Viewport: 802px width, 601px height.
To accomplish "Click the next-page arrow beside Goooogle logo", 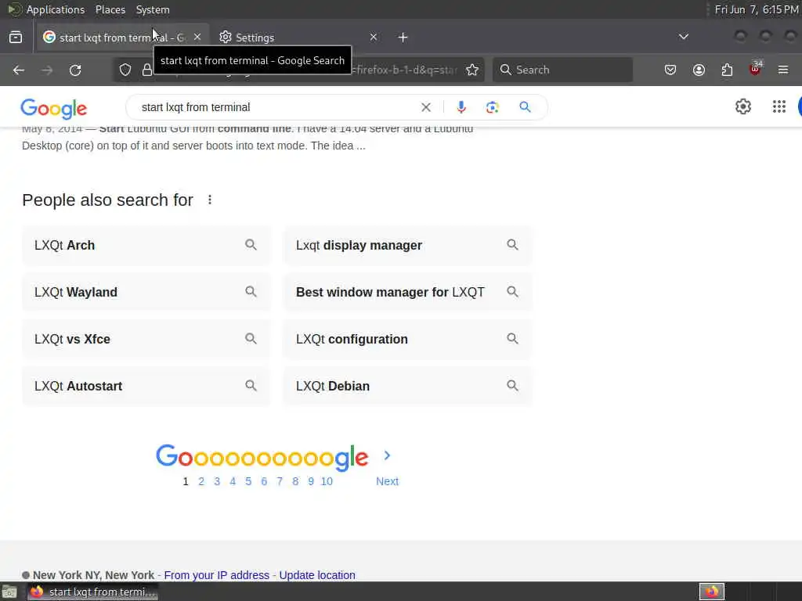I will pyautogui.click(x=387, y=455).
